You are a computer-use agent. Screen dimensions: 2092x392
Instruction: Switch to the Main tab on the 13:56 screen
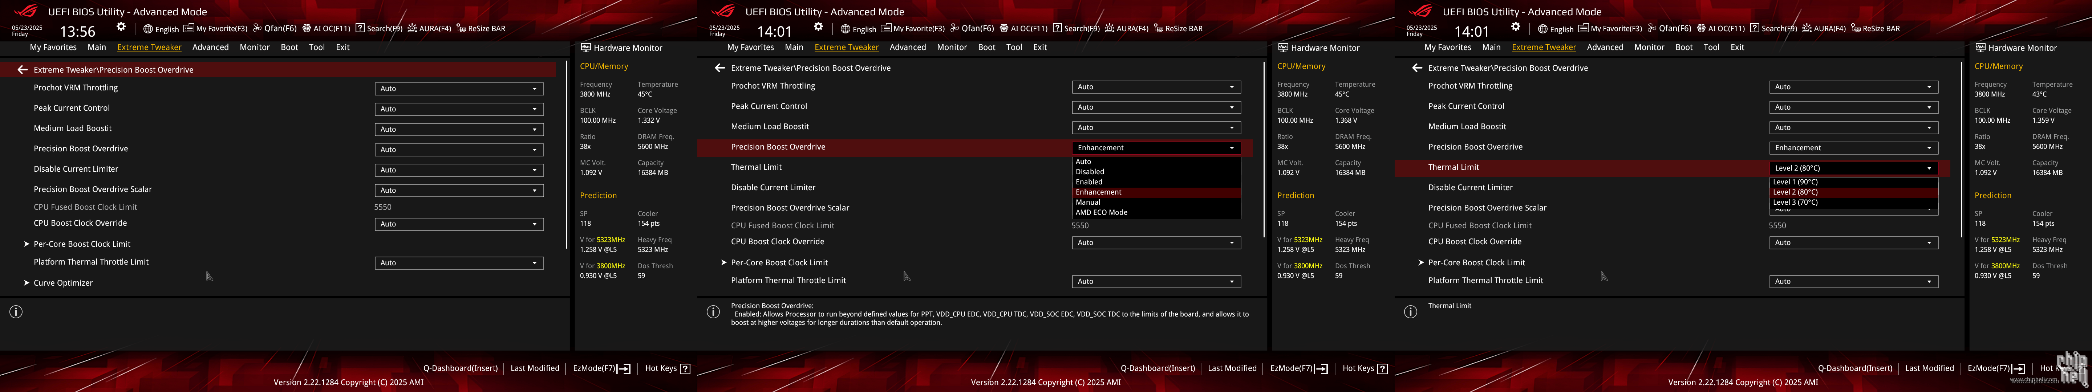tap(97, 47)
